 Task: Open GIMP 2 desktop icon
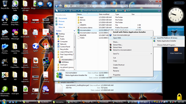(x=5, y=62)
